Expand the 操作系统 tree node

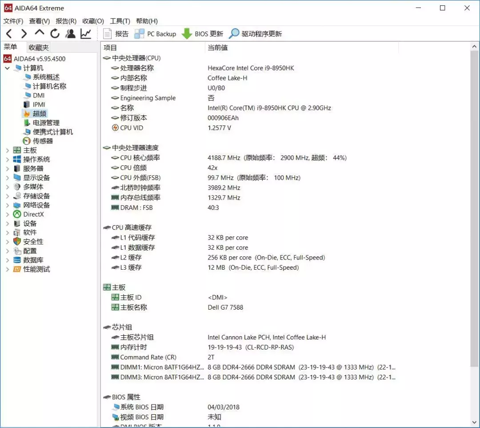8,160
